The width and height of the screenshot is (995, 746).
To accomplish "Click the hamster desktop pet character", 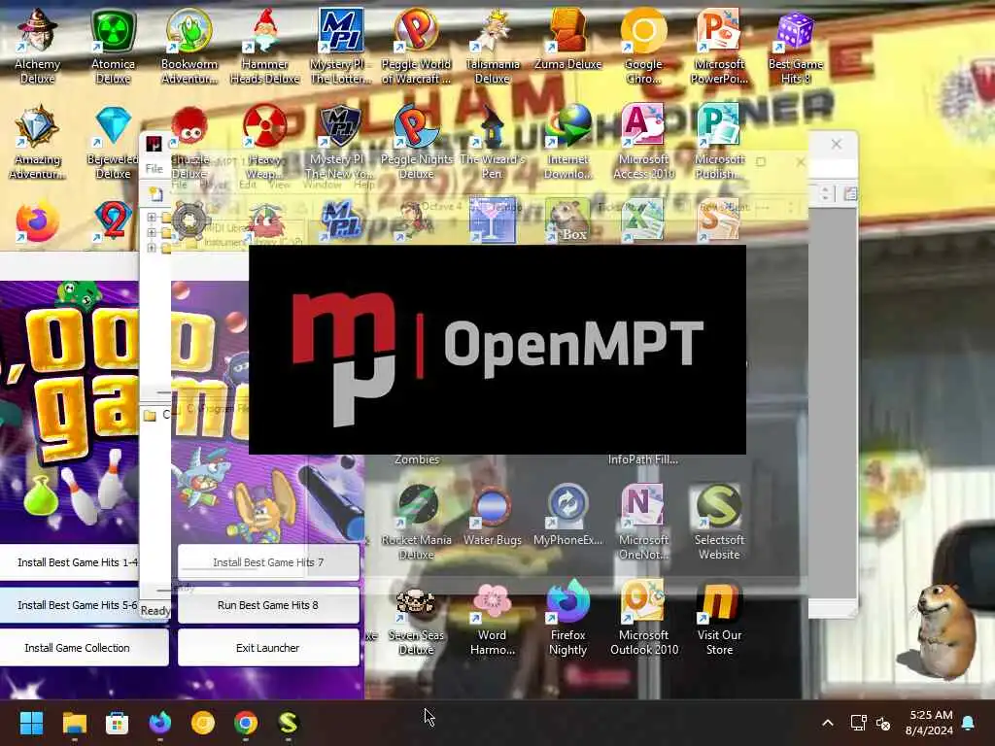I will (944, 631).
